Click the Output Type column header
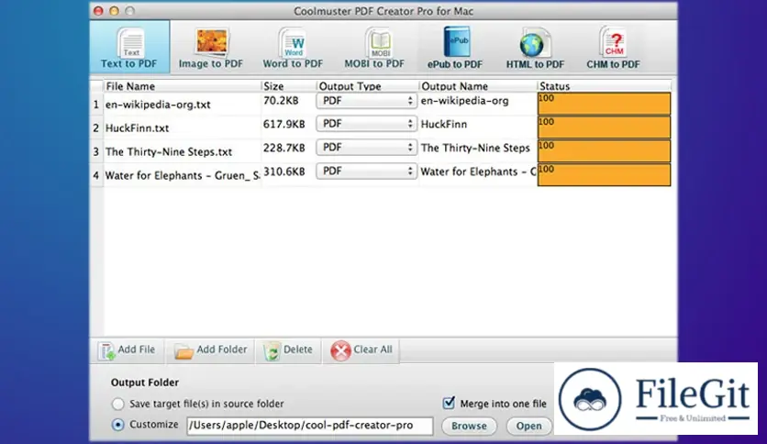This screenshot has width=767, height=444. click(x=368, y=86)
